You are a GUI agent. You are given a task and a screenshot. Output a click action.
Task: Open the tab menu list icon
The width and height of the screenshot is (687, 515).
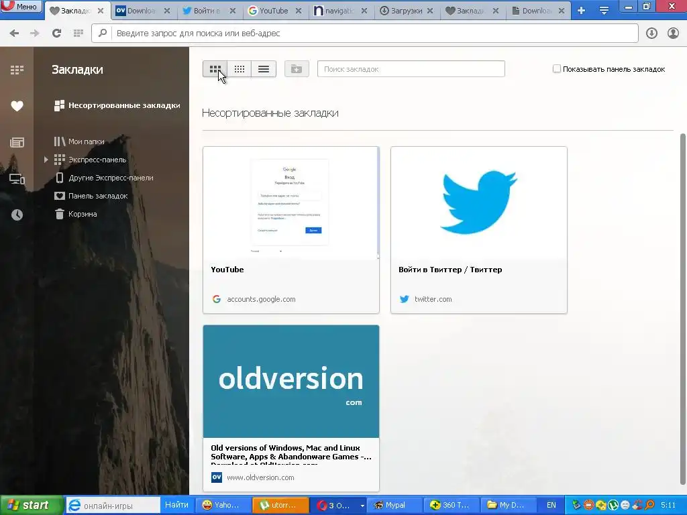point(604,11)
